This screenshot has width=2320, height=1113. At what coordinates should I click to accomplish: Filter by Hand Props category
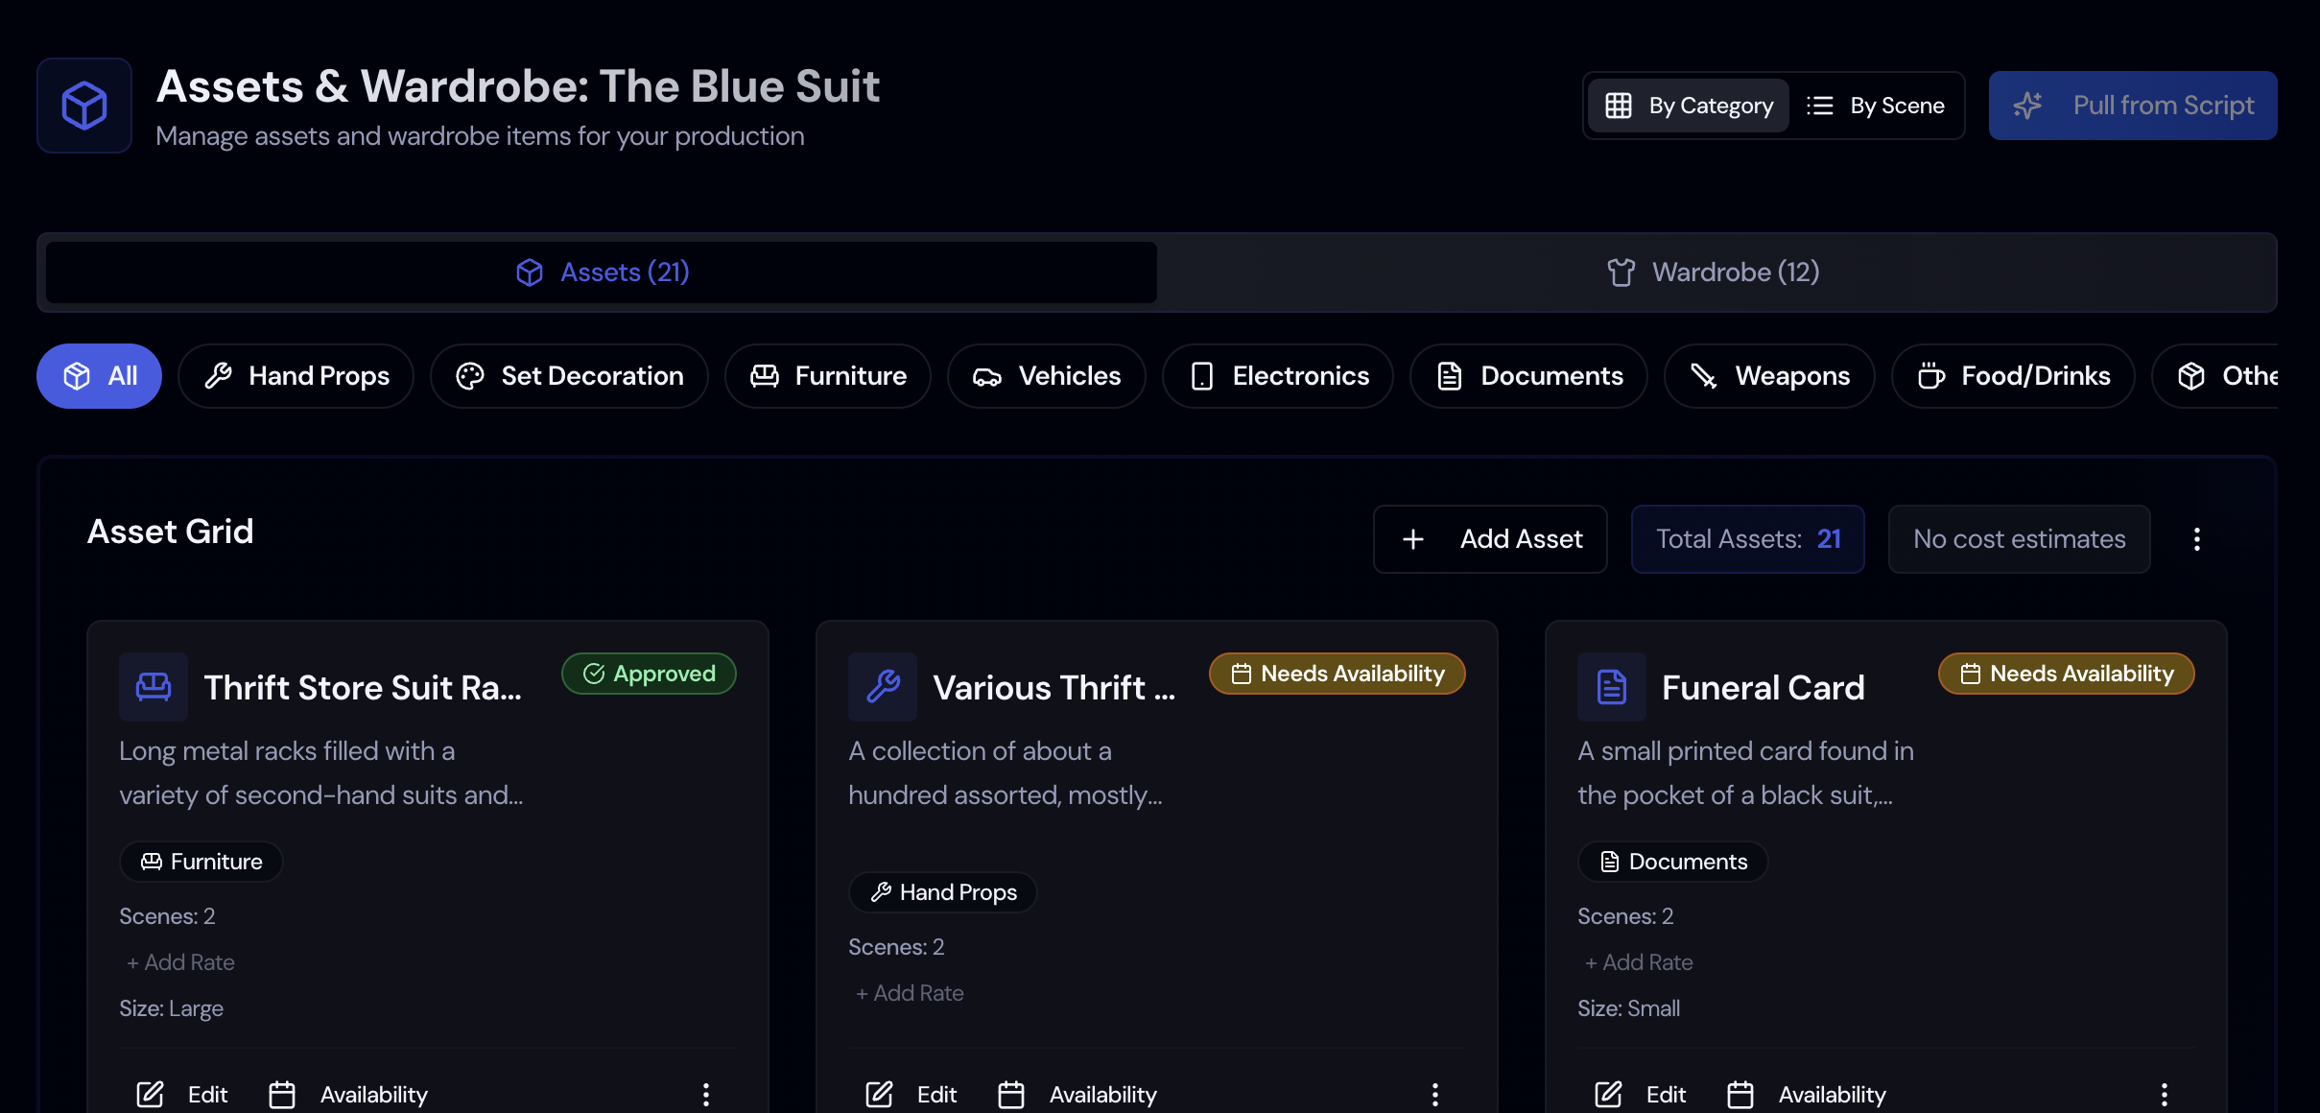click(x=296, y=376)
